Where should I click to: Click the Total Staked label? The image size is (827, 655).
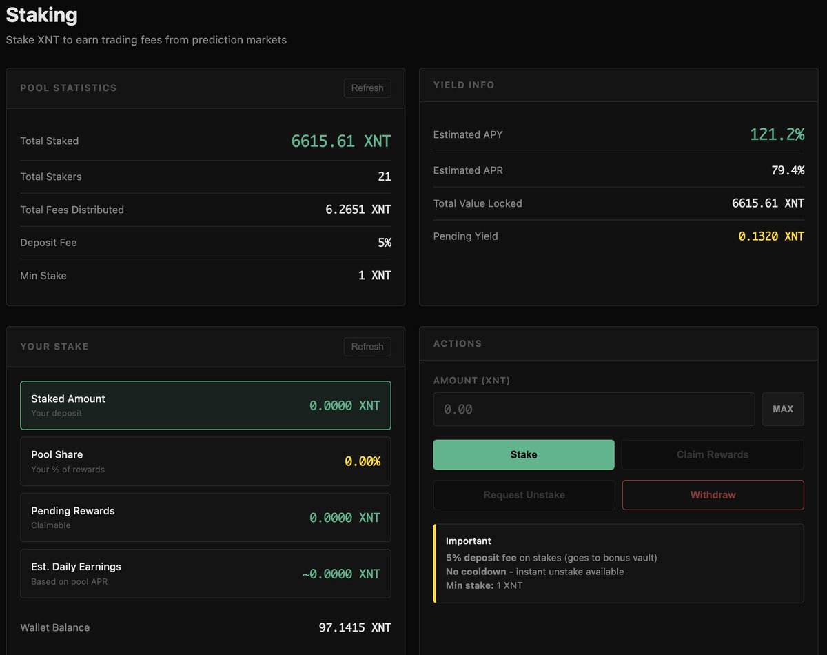50,141
